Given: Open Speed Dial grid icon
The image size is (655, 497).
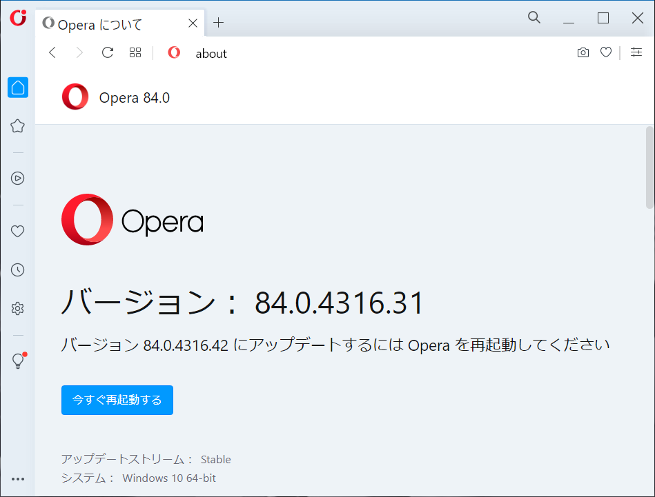Looking at the screenshot, I should [x=135, y=52].
